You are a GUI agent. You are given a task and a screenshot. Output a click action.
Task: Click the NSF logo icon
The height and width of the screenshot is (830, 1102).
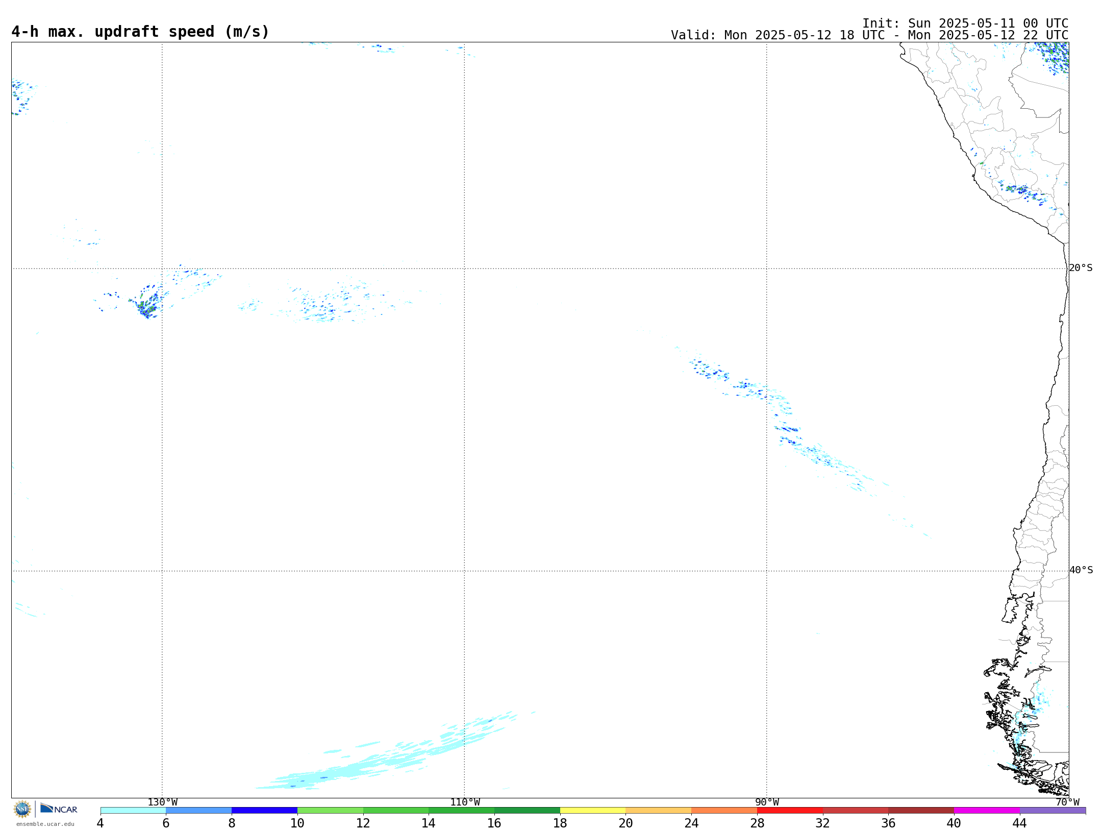(x=22, y=809)
